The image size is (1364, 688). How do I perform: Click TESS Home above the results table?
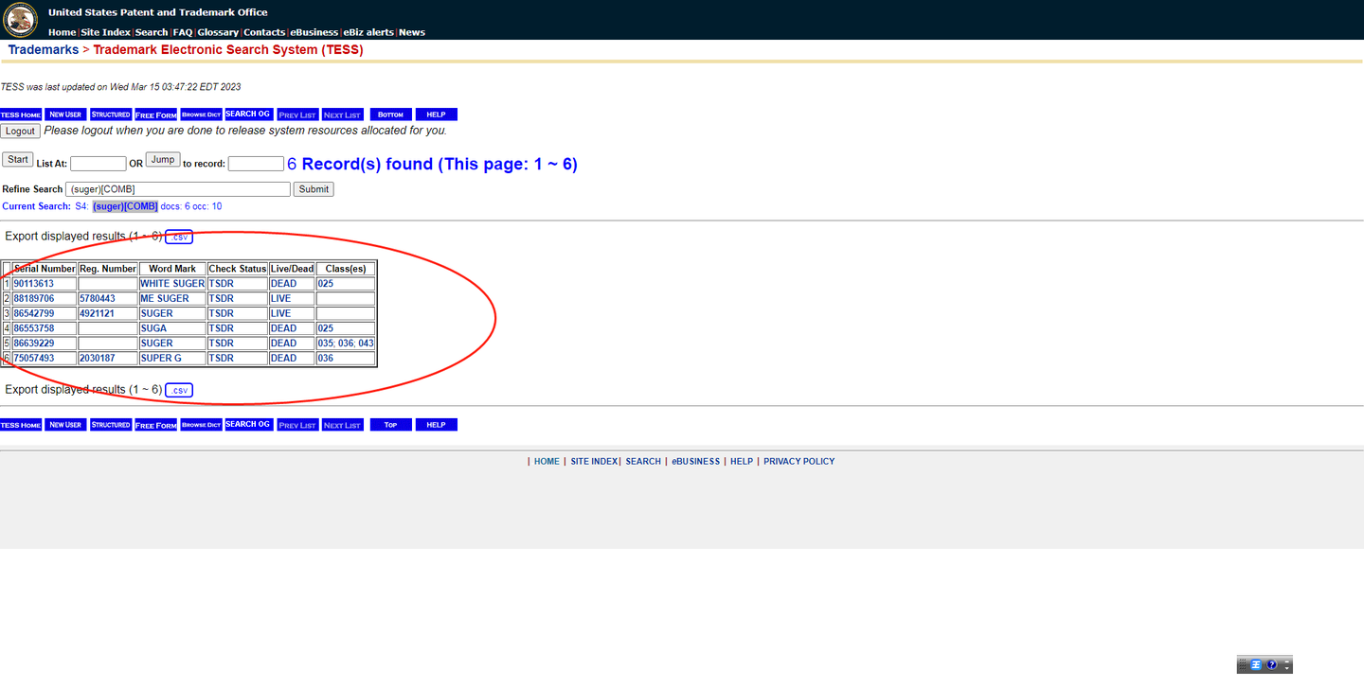(x=21, y=115)
